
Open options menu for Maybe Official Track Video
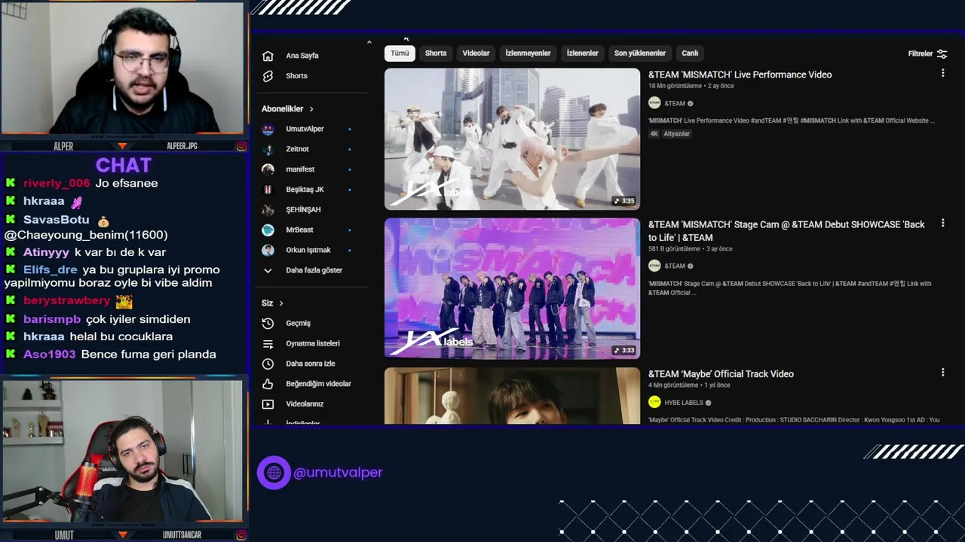pyautogui.click(x=942, y=372)
